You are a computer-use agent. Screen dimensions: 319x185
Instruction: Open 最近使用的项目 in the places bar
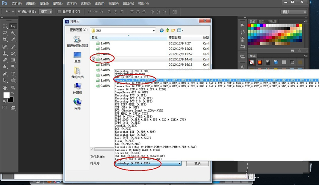[77, 42]
